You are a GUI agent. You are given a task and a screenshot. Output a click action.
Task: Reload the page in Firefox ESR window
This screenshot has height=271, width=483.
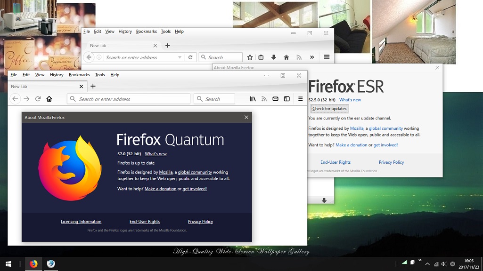click(190, 57)
